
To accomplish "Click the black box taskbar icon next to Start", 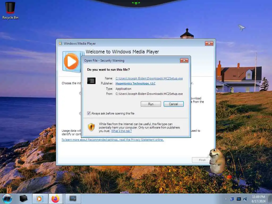I will coord(23,199).
